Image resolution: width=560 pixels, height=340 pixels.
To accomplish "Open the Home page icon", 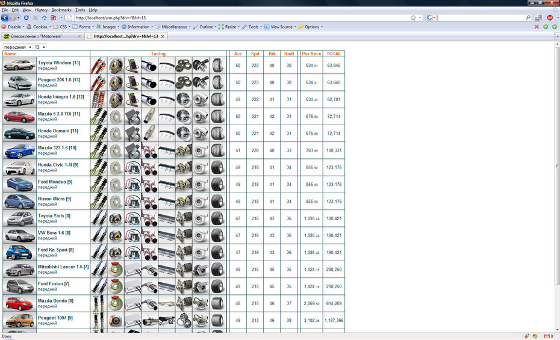I will tap(45, 17).
